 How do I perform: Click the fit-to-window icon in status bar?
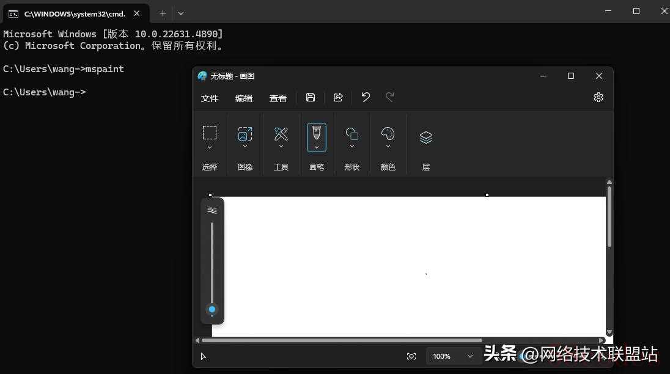pyautogui.click(x=411, y=356)
